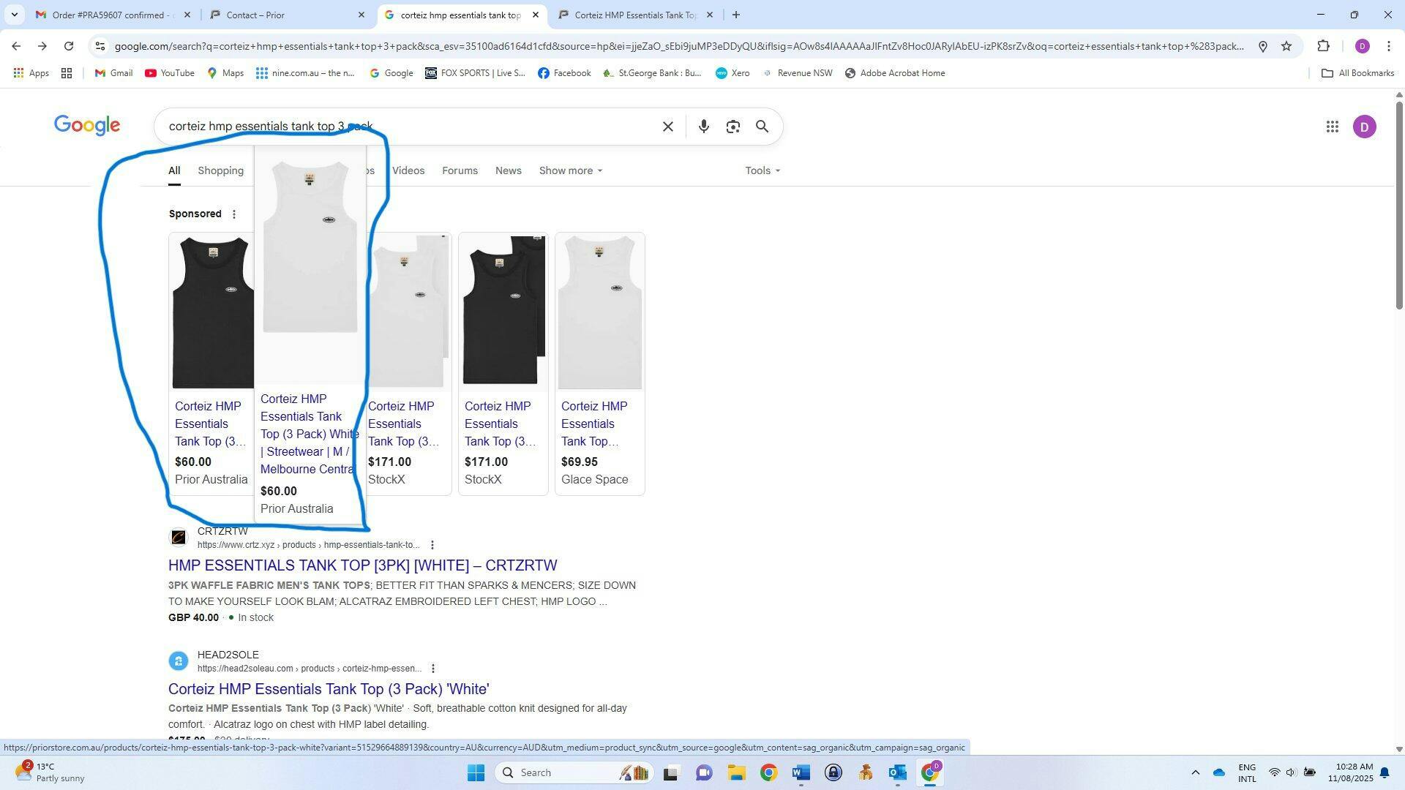Open the tab search dropdown arrow
Screen dimensions: 1405x790
(14, 15)
